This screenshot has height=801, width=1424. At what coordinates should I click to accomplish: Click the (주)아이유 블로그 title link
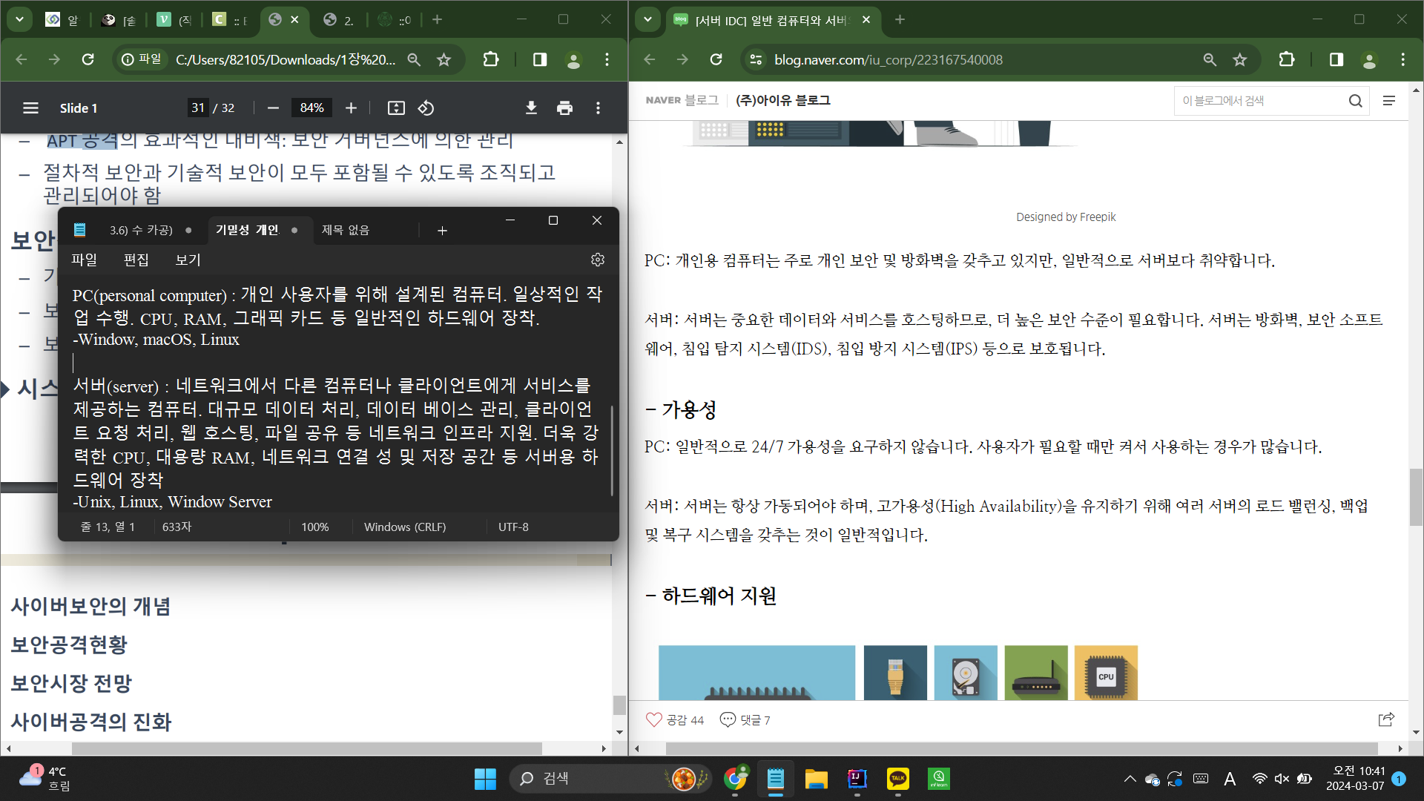[782, 100]
